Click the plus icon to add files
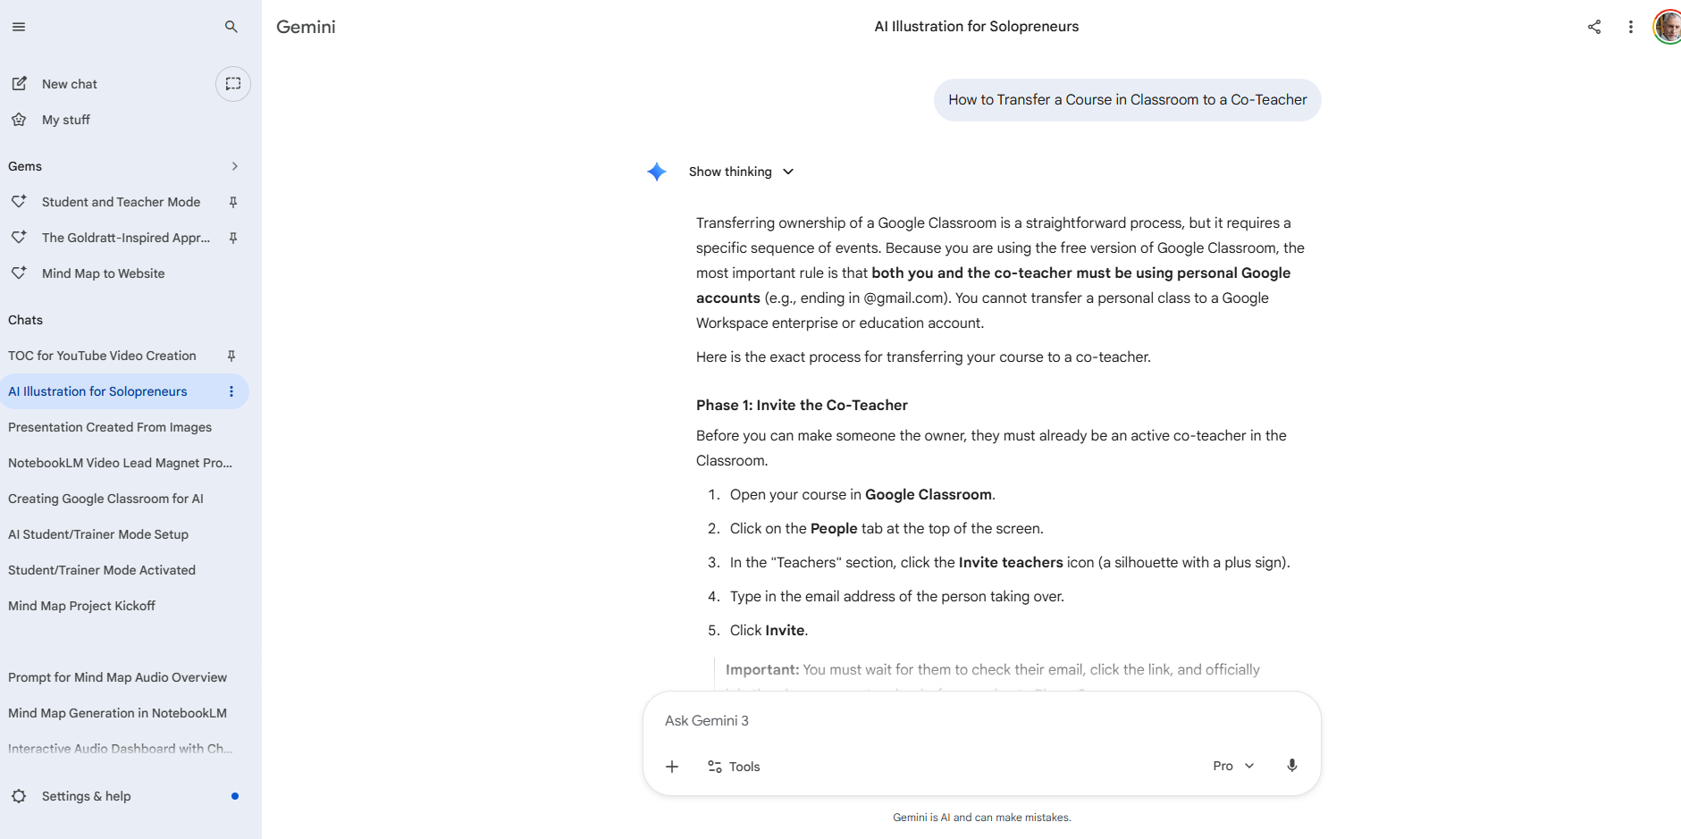The width and height of the screenshot is (1681, 839). [x=672, y=767]
